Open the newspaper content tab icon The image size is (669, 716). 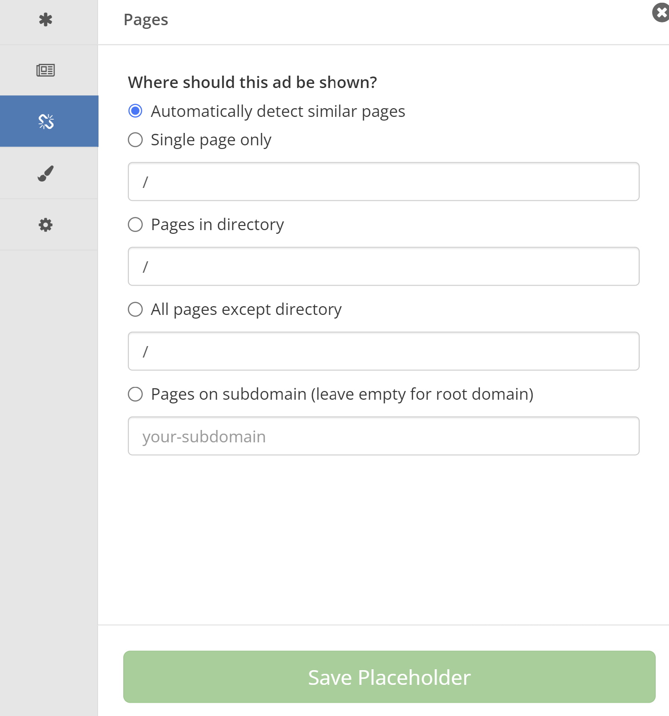(x=45, y=70)
